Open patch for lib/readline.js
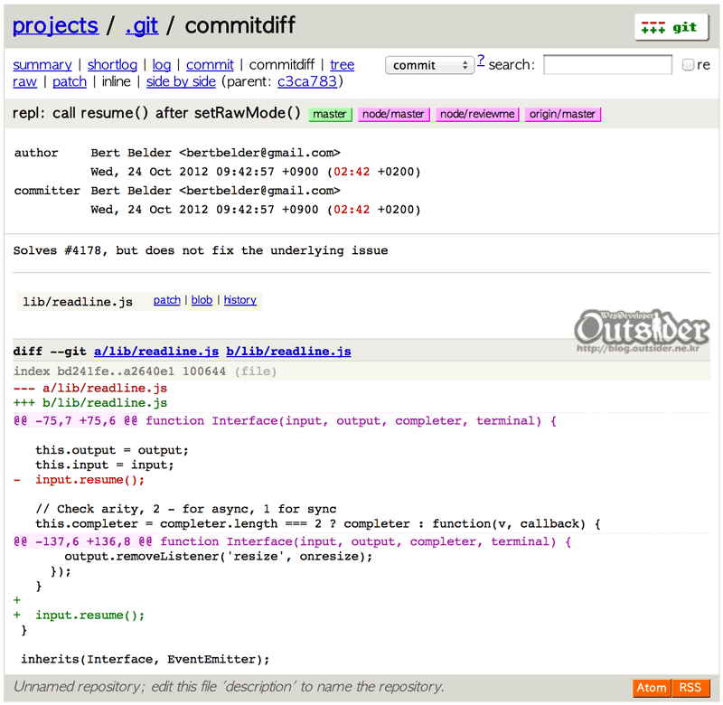This screenshot has width=723, height=705. [x=167, y=300]
